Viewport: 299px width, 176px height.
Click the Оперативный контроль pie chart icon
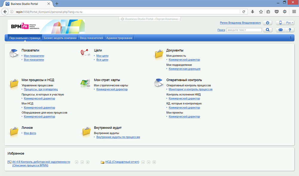[x=158, y=83]
